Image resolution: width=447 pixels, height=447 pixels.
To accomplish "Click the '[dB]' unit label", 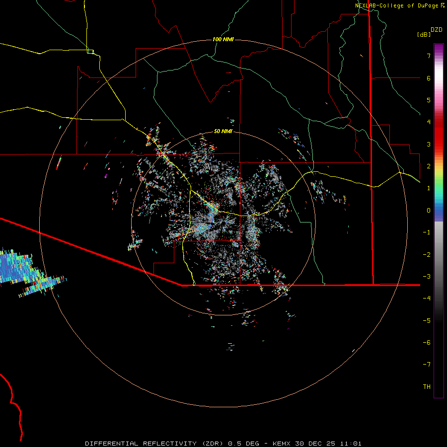I will pos(424,34).
